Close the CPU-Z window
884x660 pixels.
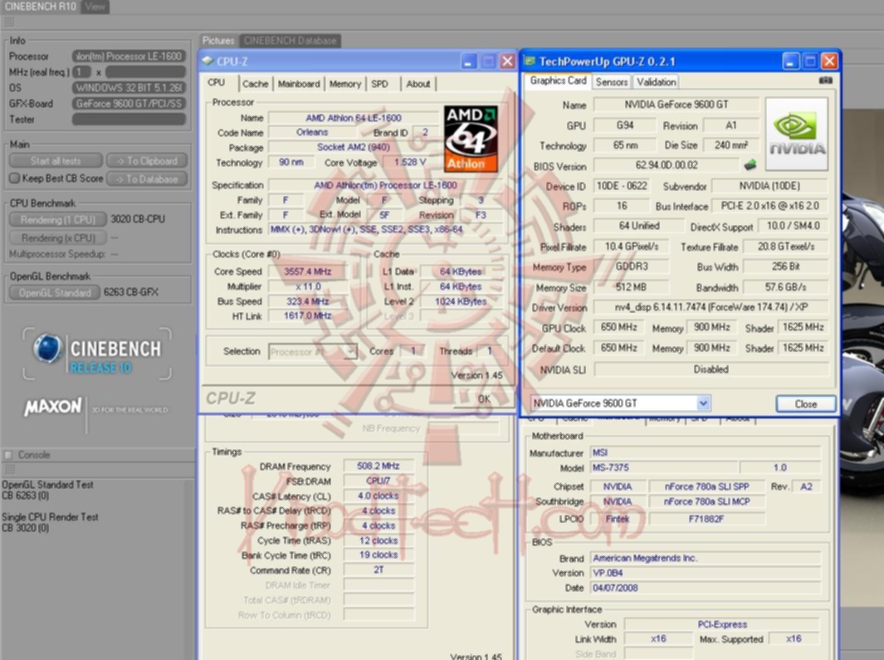[507, 61]
